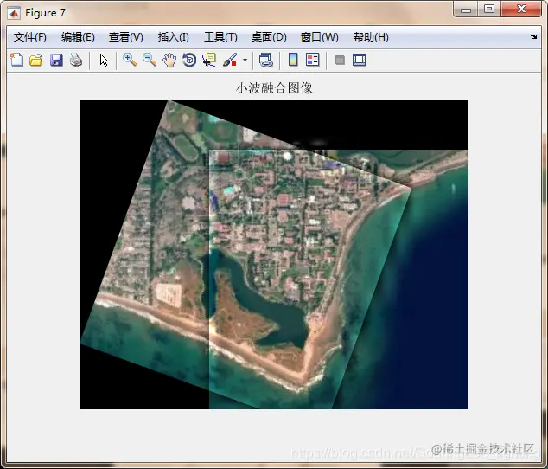
Task: Select the Edit Plot arrow tool
Action: point(104,60)
